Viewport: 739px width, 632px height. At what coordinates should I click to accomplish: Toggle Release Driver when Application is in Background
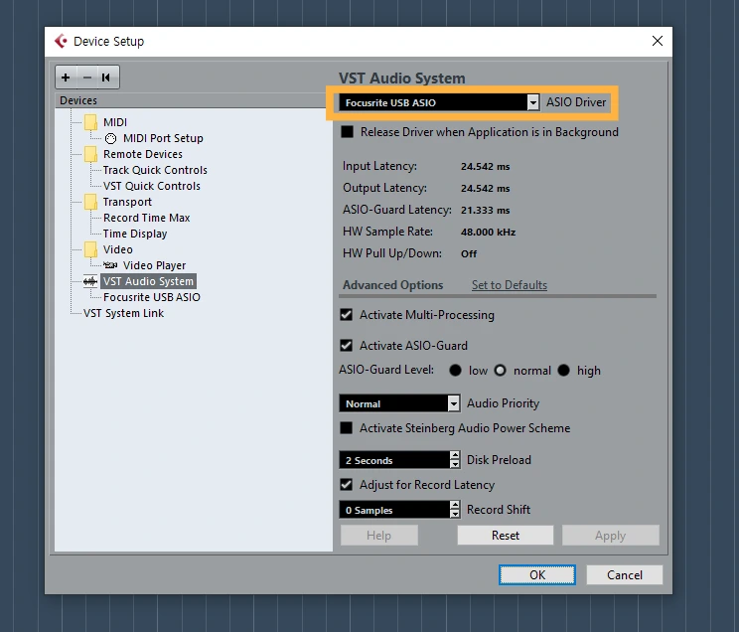[x=348, y=132]
